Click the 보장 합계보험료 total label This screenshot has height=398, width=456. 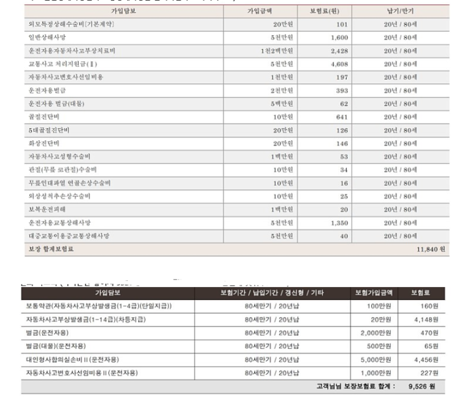click(x=51, y=249)
